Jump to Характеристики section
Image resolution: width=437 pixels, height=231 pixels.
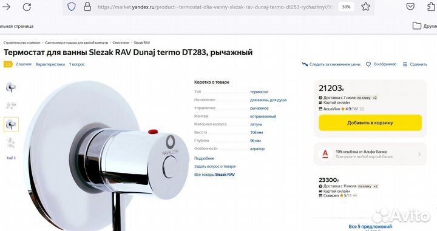(50, 64)
